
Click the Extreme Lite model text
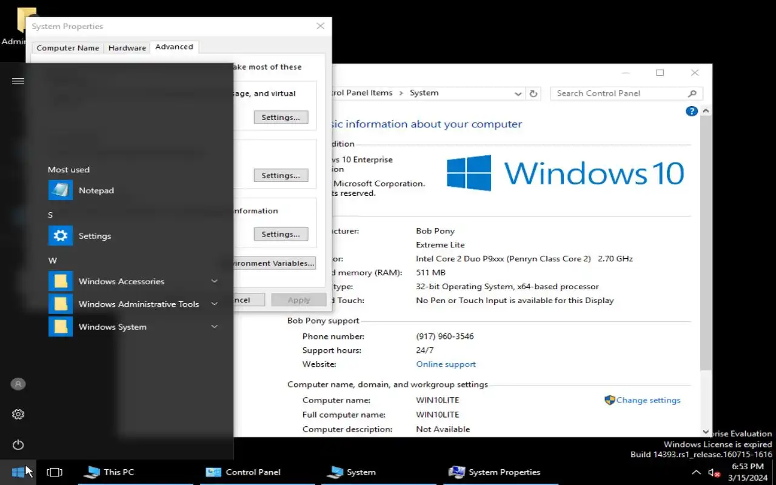tap(440, 245)
